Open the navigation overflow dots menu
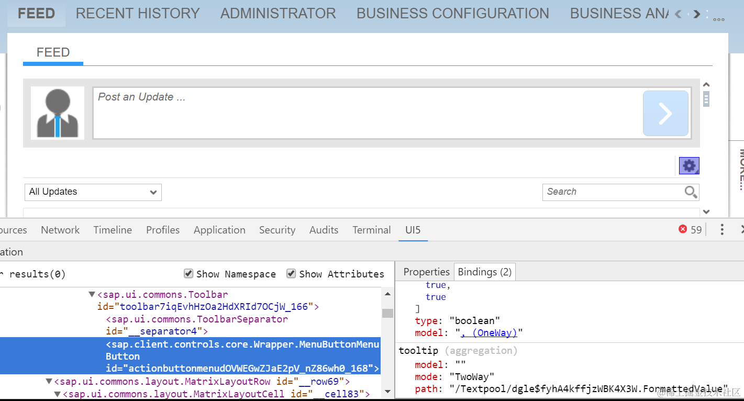Viewport: 744px width, 401px height. [719, 19]
